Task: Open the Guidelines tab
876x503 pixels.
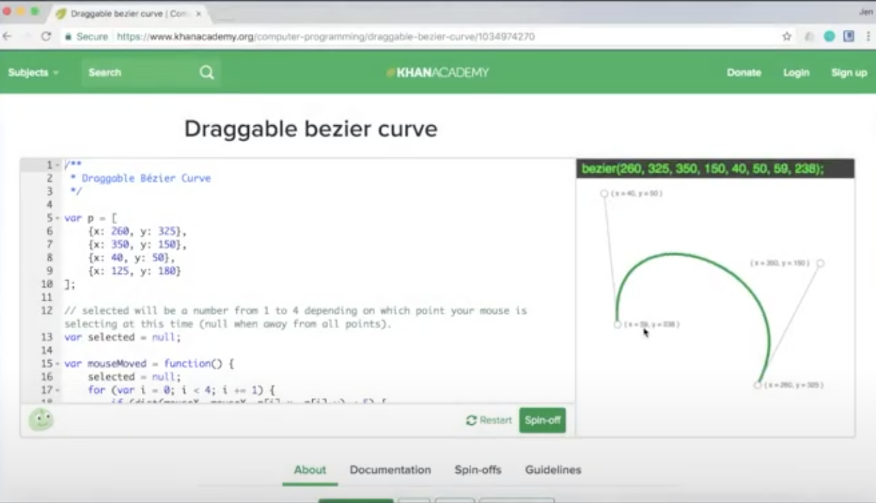Action: coord(553,470)
